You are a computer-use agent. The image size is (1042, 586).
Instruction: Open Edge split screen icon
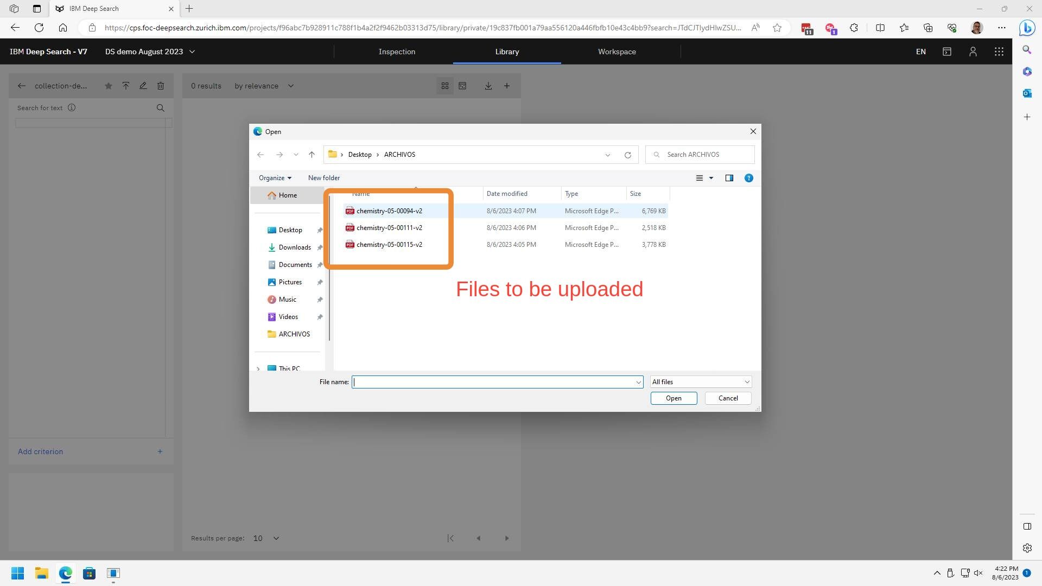[880, 28]
